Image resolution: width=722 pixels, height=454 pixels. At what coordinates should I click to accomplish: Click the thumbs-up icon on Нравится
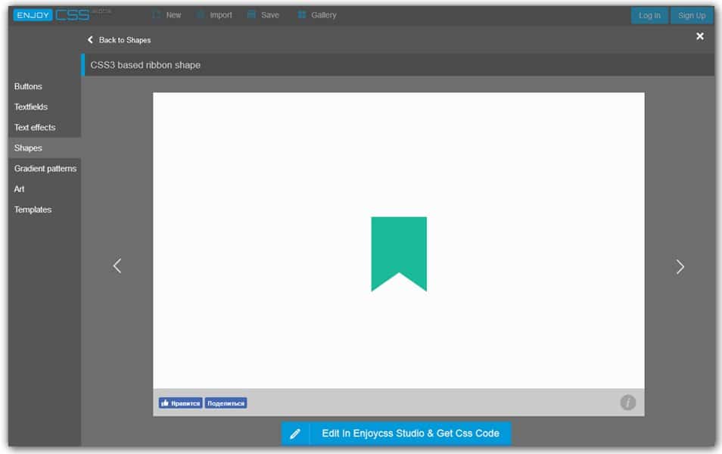tap(165, 403)
